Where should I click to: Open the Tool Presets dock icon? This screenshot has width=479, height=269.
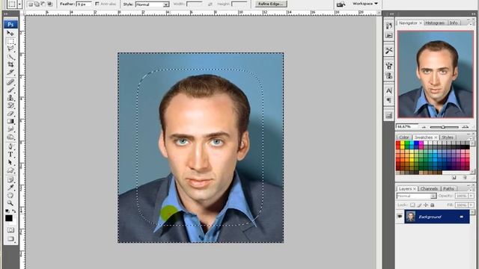click(x=389, y=51)
